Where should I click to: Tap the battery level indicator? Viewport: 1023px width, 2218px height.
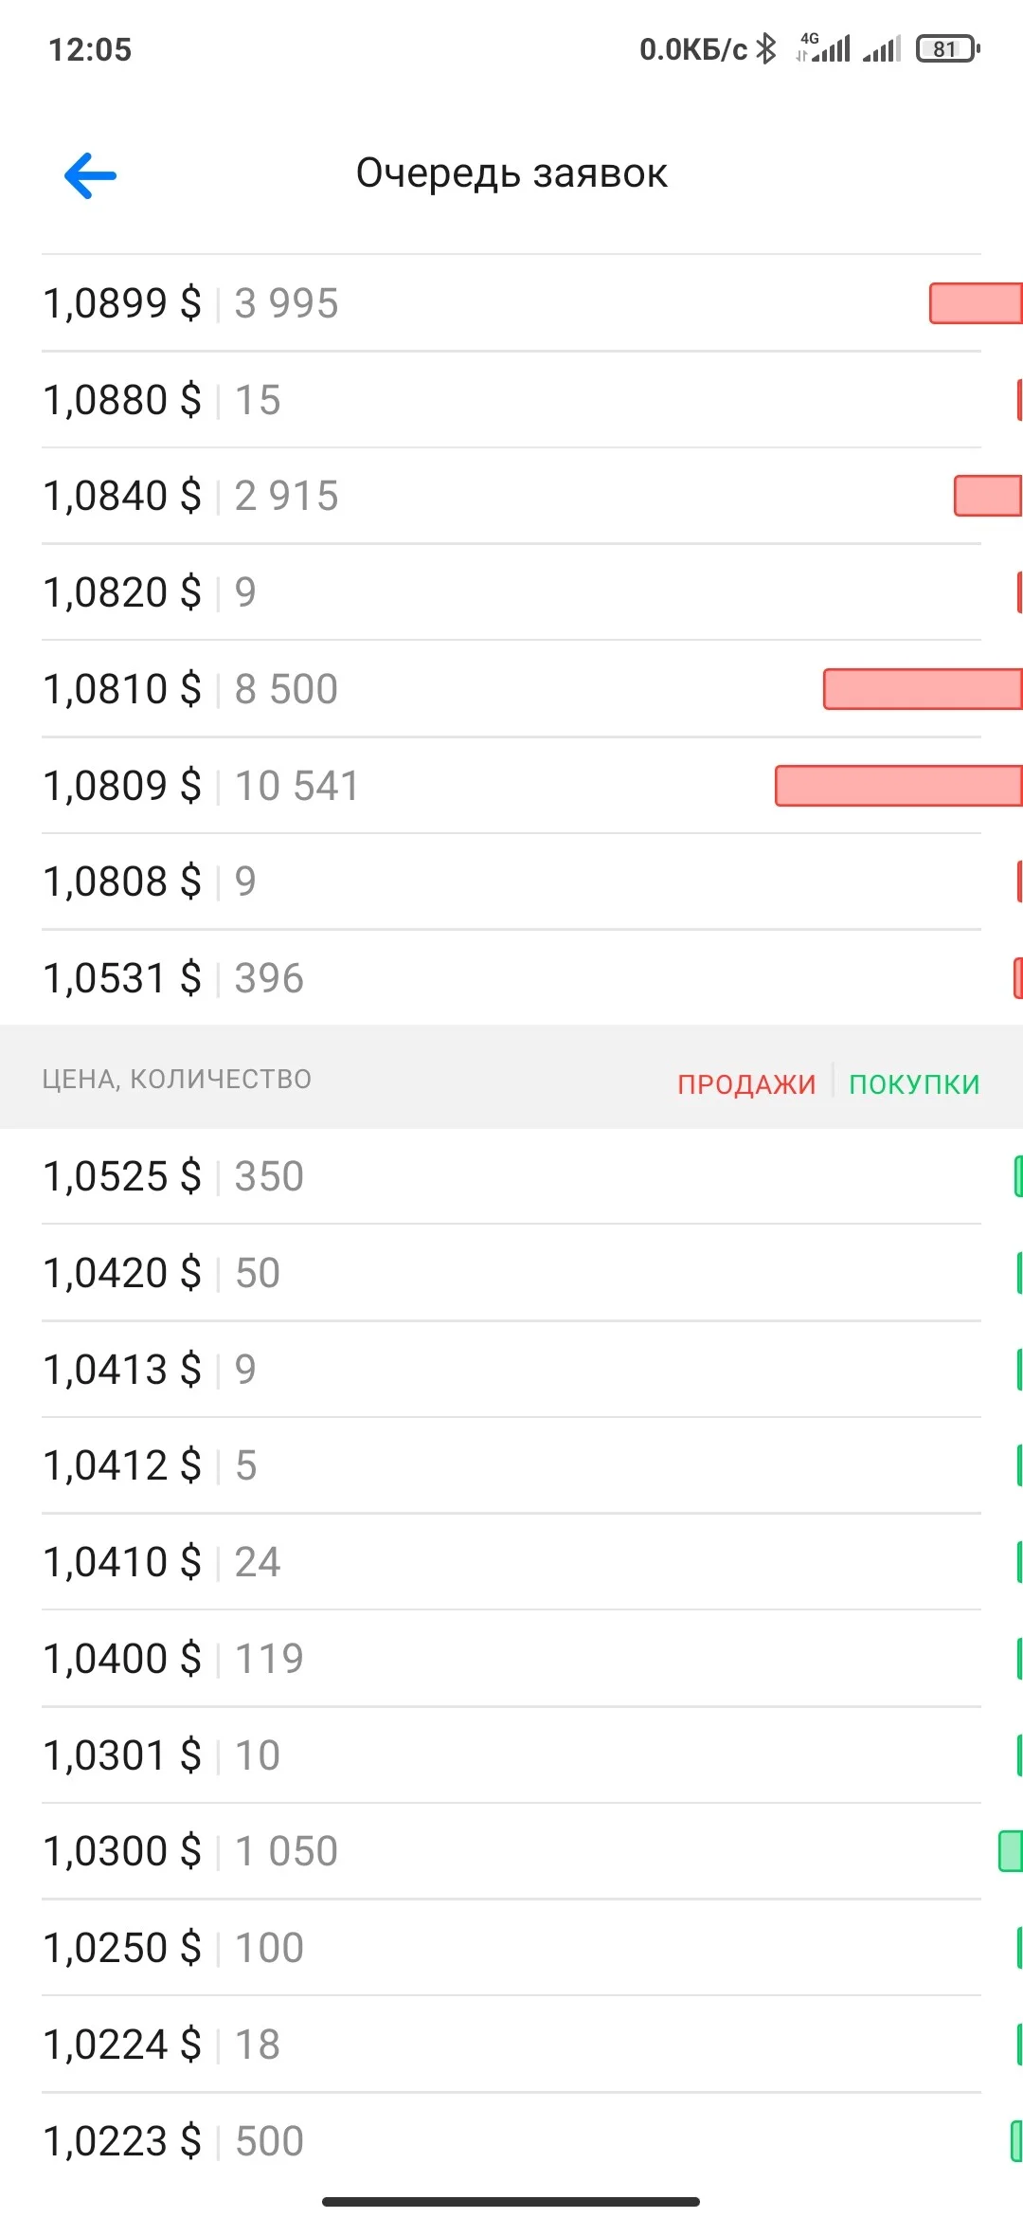(x=947, y=48)
